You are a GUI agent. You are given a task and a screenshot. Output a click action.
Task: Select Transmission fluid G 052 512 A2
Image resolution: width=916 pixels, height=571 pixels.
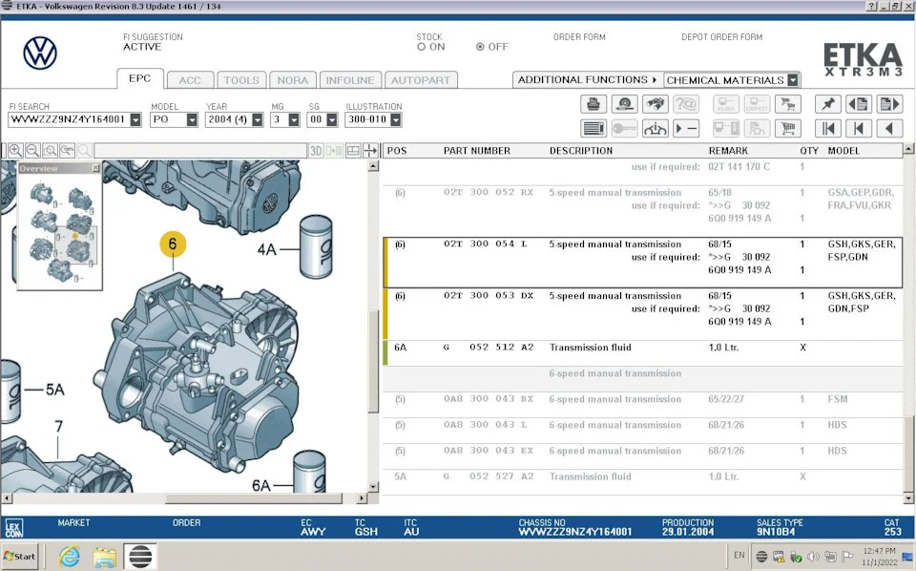click(642, 353)
